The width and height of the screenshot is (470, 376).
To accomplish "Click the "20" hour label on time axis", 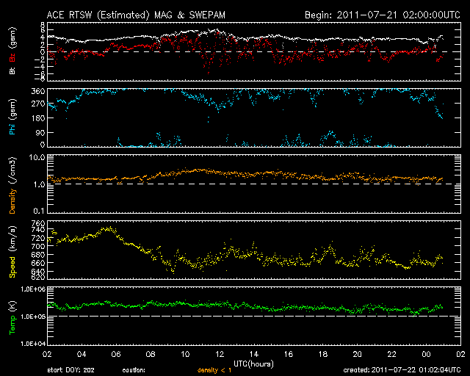I will (358, 355).
